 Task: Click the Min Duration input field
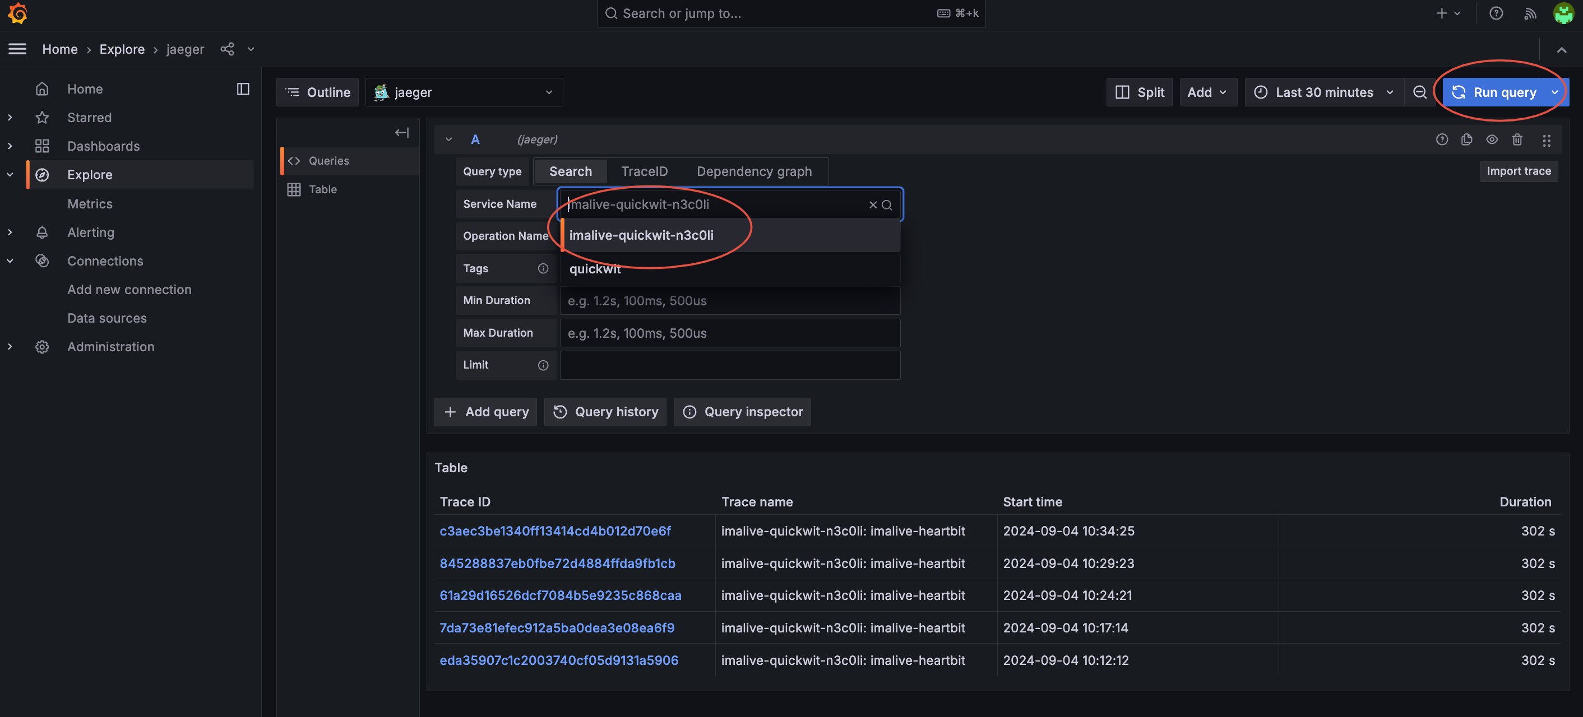pos(730,301)
